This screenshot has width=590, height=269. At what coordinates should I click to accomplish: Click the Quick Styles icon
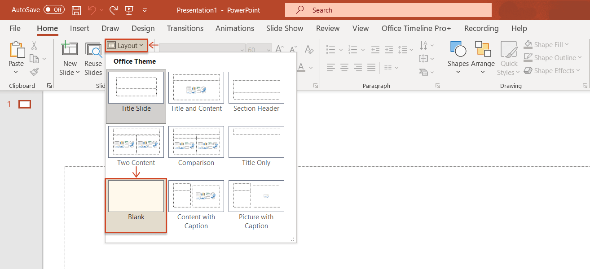coord(508,57)
